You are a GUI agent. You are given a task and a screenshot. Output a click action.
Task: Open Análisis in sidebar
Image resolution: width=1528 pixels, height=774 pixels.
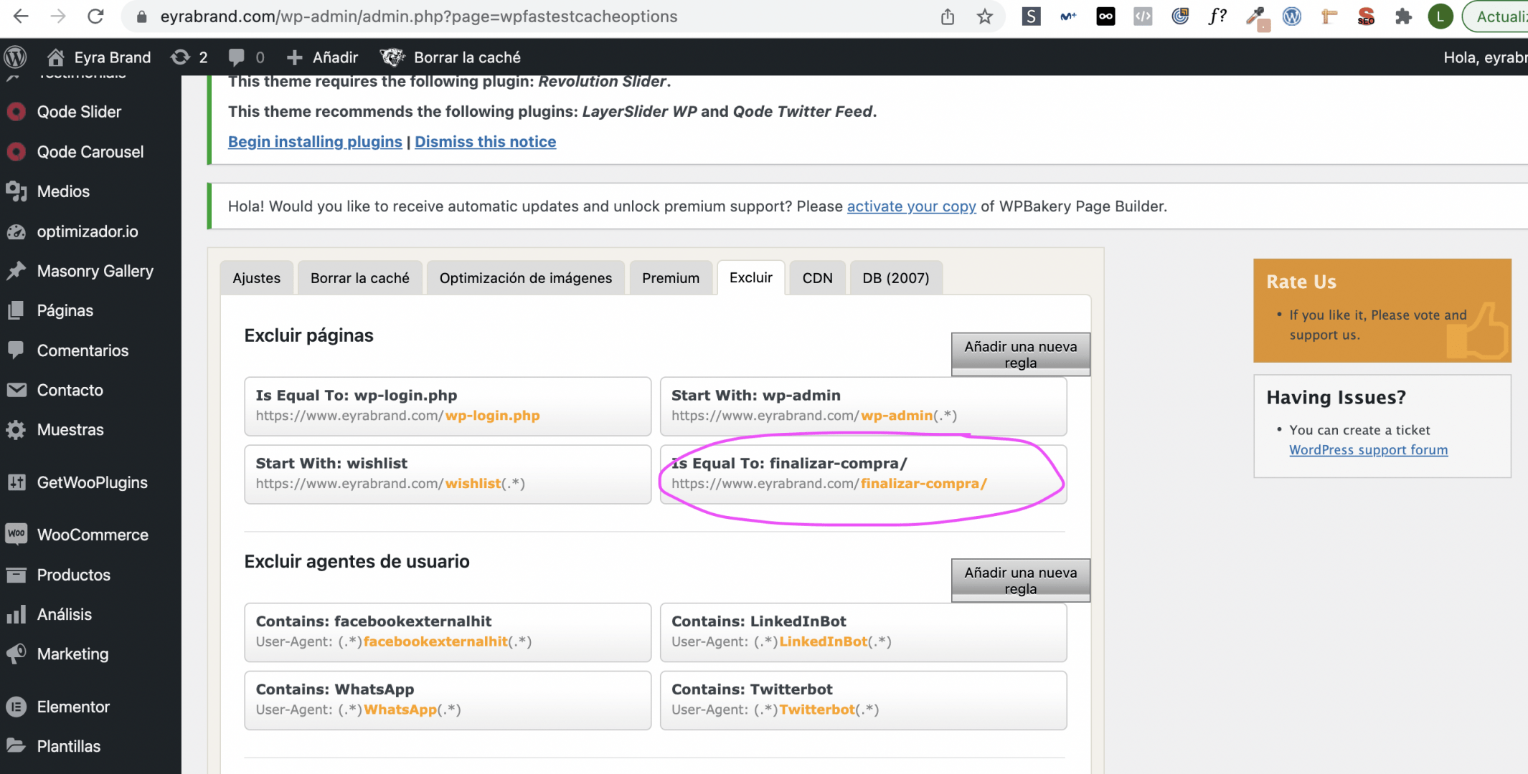pyautogui.click(x=65, y=614)
